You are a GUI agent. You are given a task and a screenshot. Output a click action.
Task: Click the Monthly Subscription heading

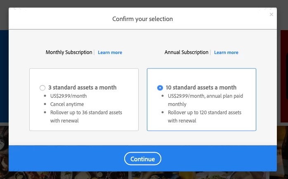point(69,52)
